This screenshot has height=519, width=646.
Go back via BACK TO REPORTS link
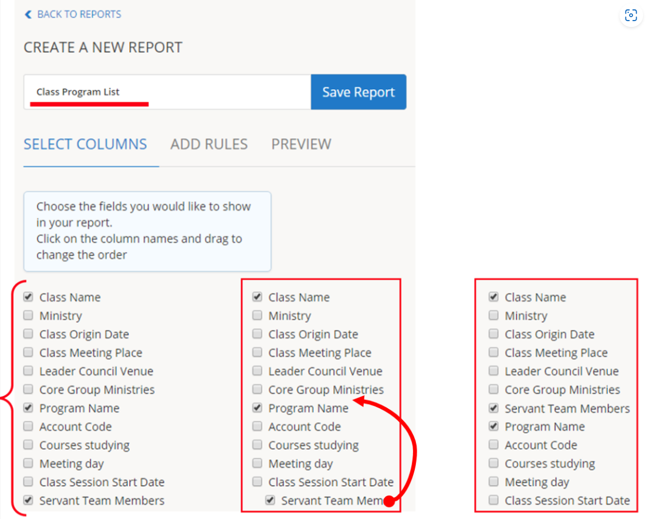pyautogui.click(x=79, y=15)
